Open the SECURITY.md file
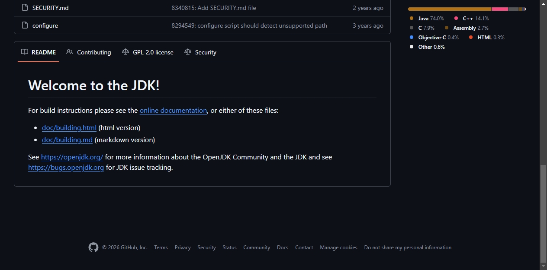547x270 pixels. point(51,8)
